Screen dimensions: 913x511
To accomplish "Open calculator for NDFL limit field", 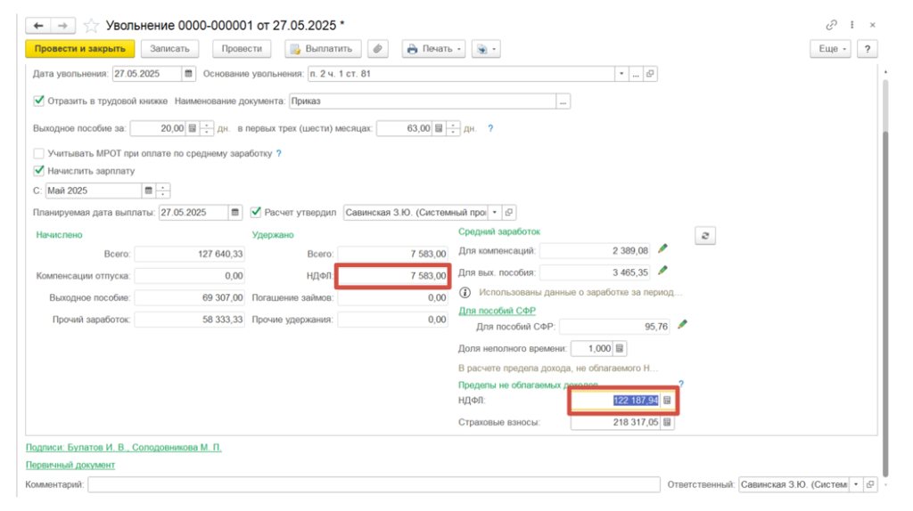I will point(667,401).
